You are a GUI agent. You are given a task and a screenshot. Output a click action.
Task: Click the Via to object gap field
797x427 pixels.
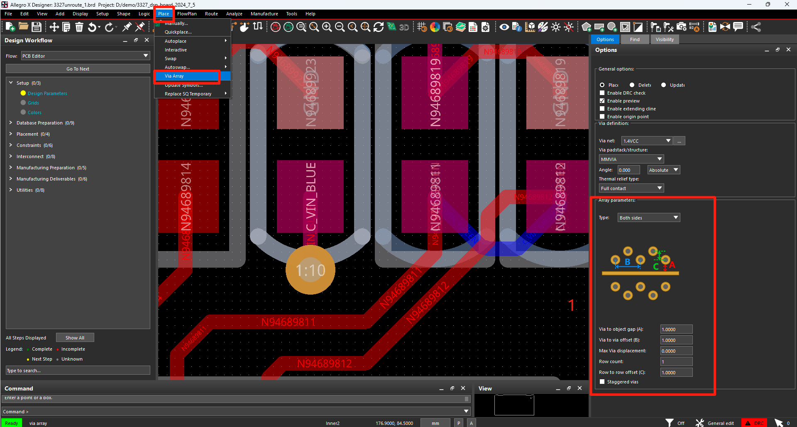pyautogui.click(x=676, y=329)
